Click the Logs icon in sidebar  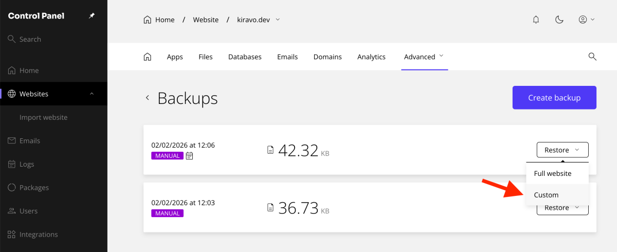point(12,165)
